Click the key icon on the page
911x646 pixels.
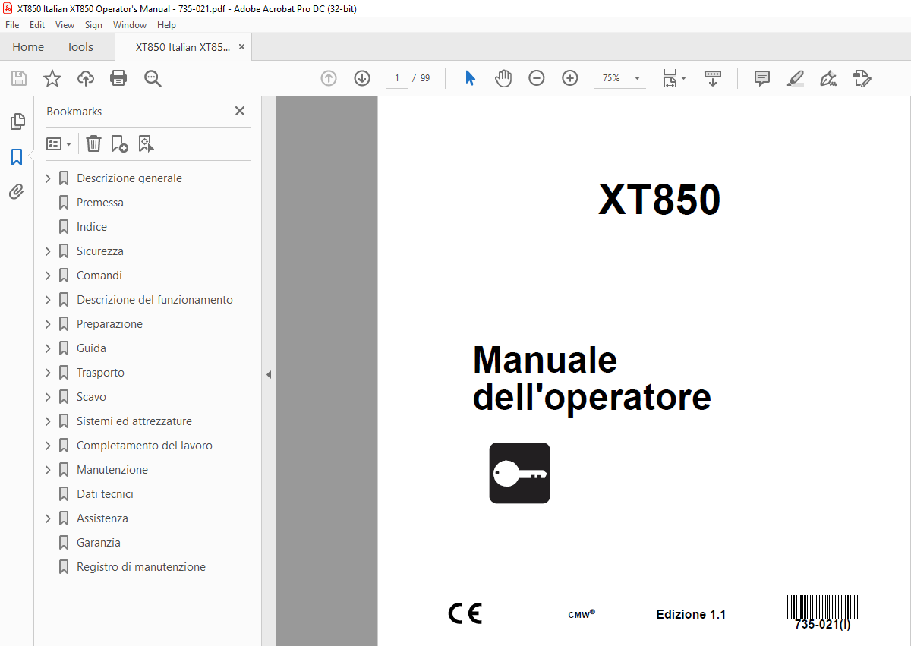(x=519, y=473)
